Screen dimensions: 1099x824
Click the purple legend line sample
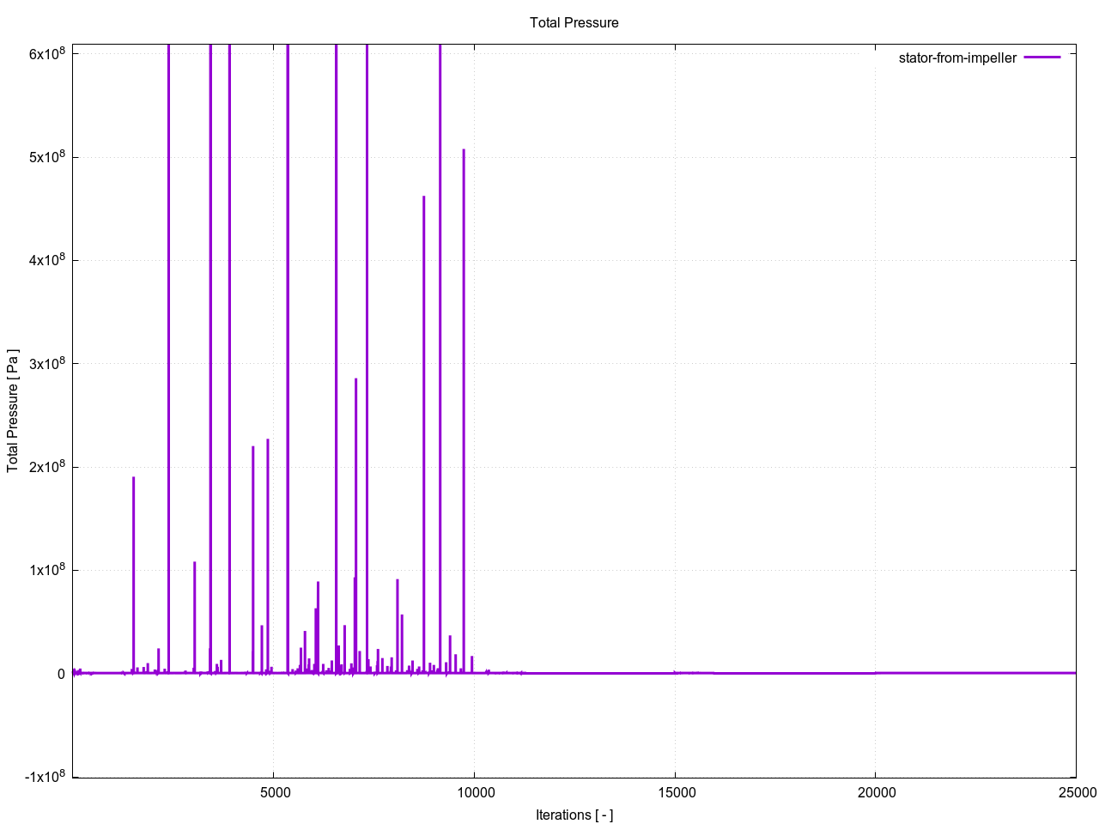[1042, 58]
